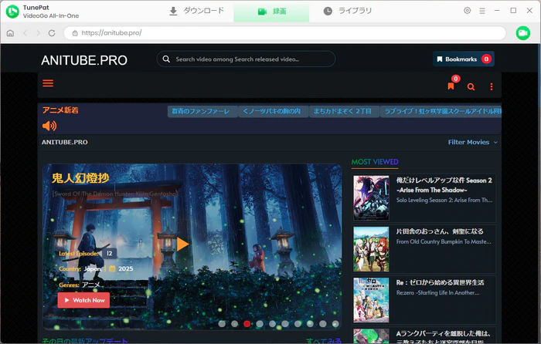
Task: Click the 2025 year label
Action: pyautogui.click(x=125, y=268)
